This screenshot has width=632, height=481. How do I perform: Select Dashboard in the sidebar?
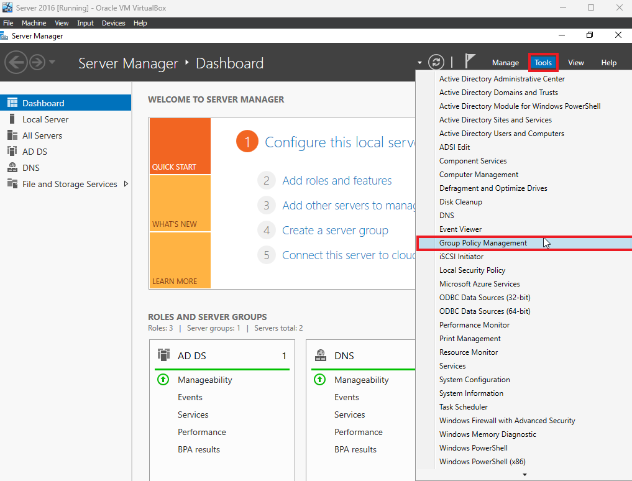coord(65,103)
